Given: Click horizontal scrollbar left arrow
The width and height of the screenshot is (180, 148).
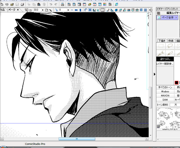Looking at the screenshot, I should pos(2,139).
